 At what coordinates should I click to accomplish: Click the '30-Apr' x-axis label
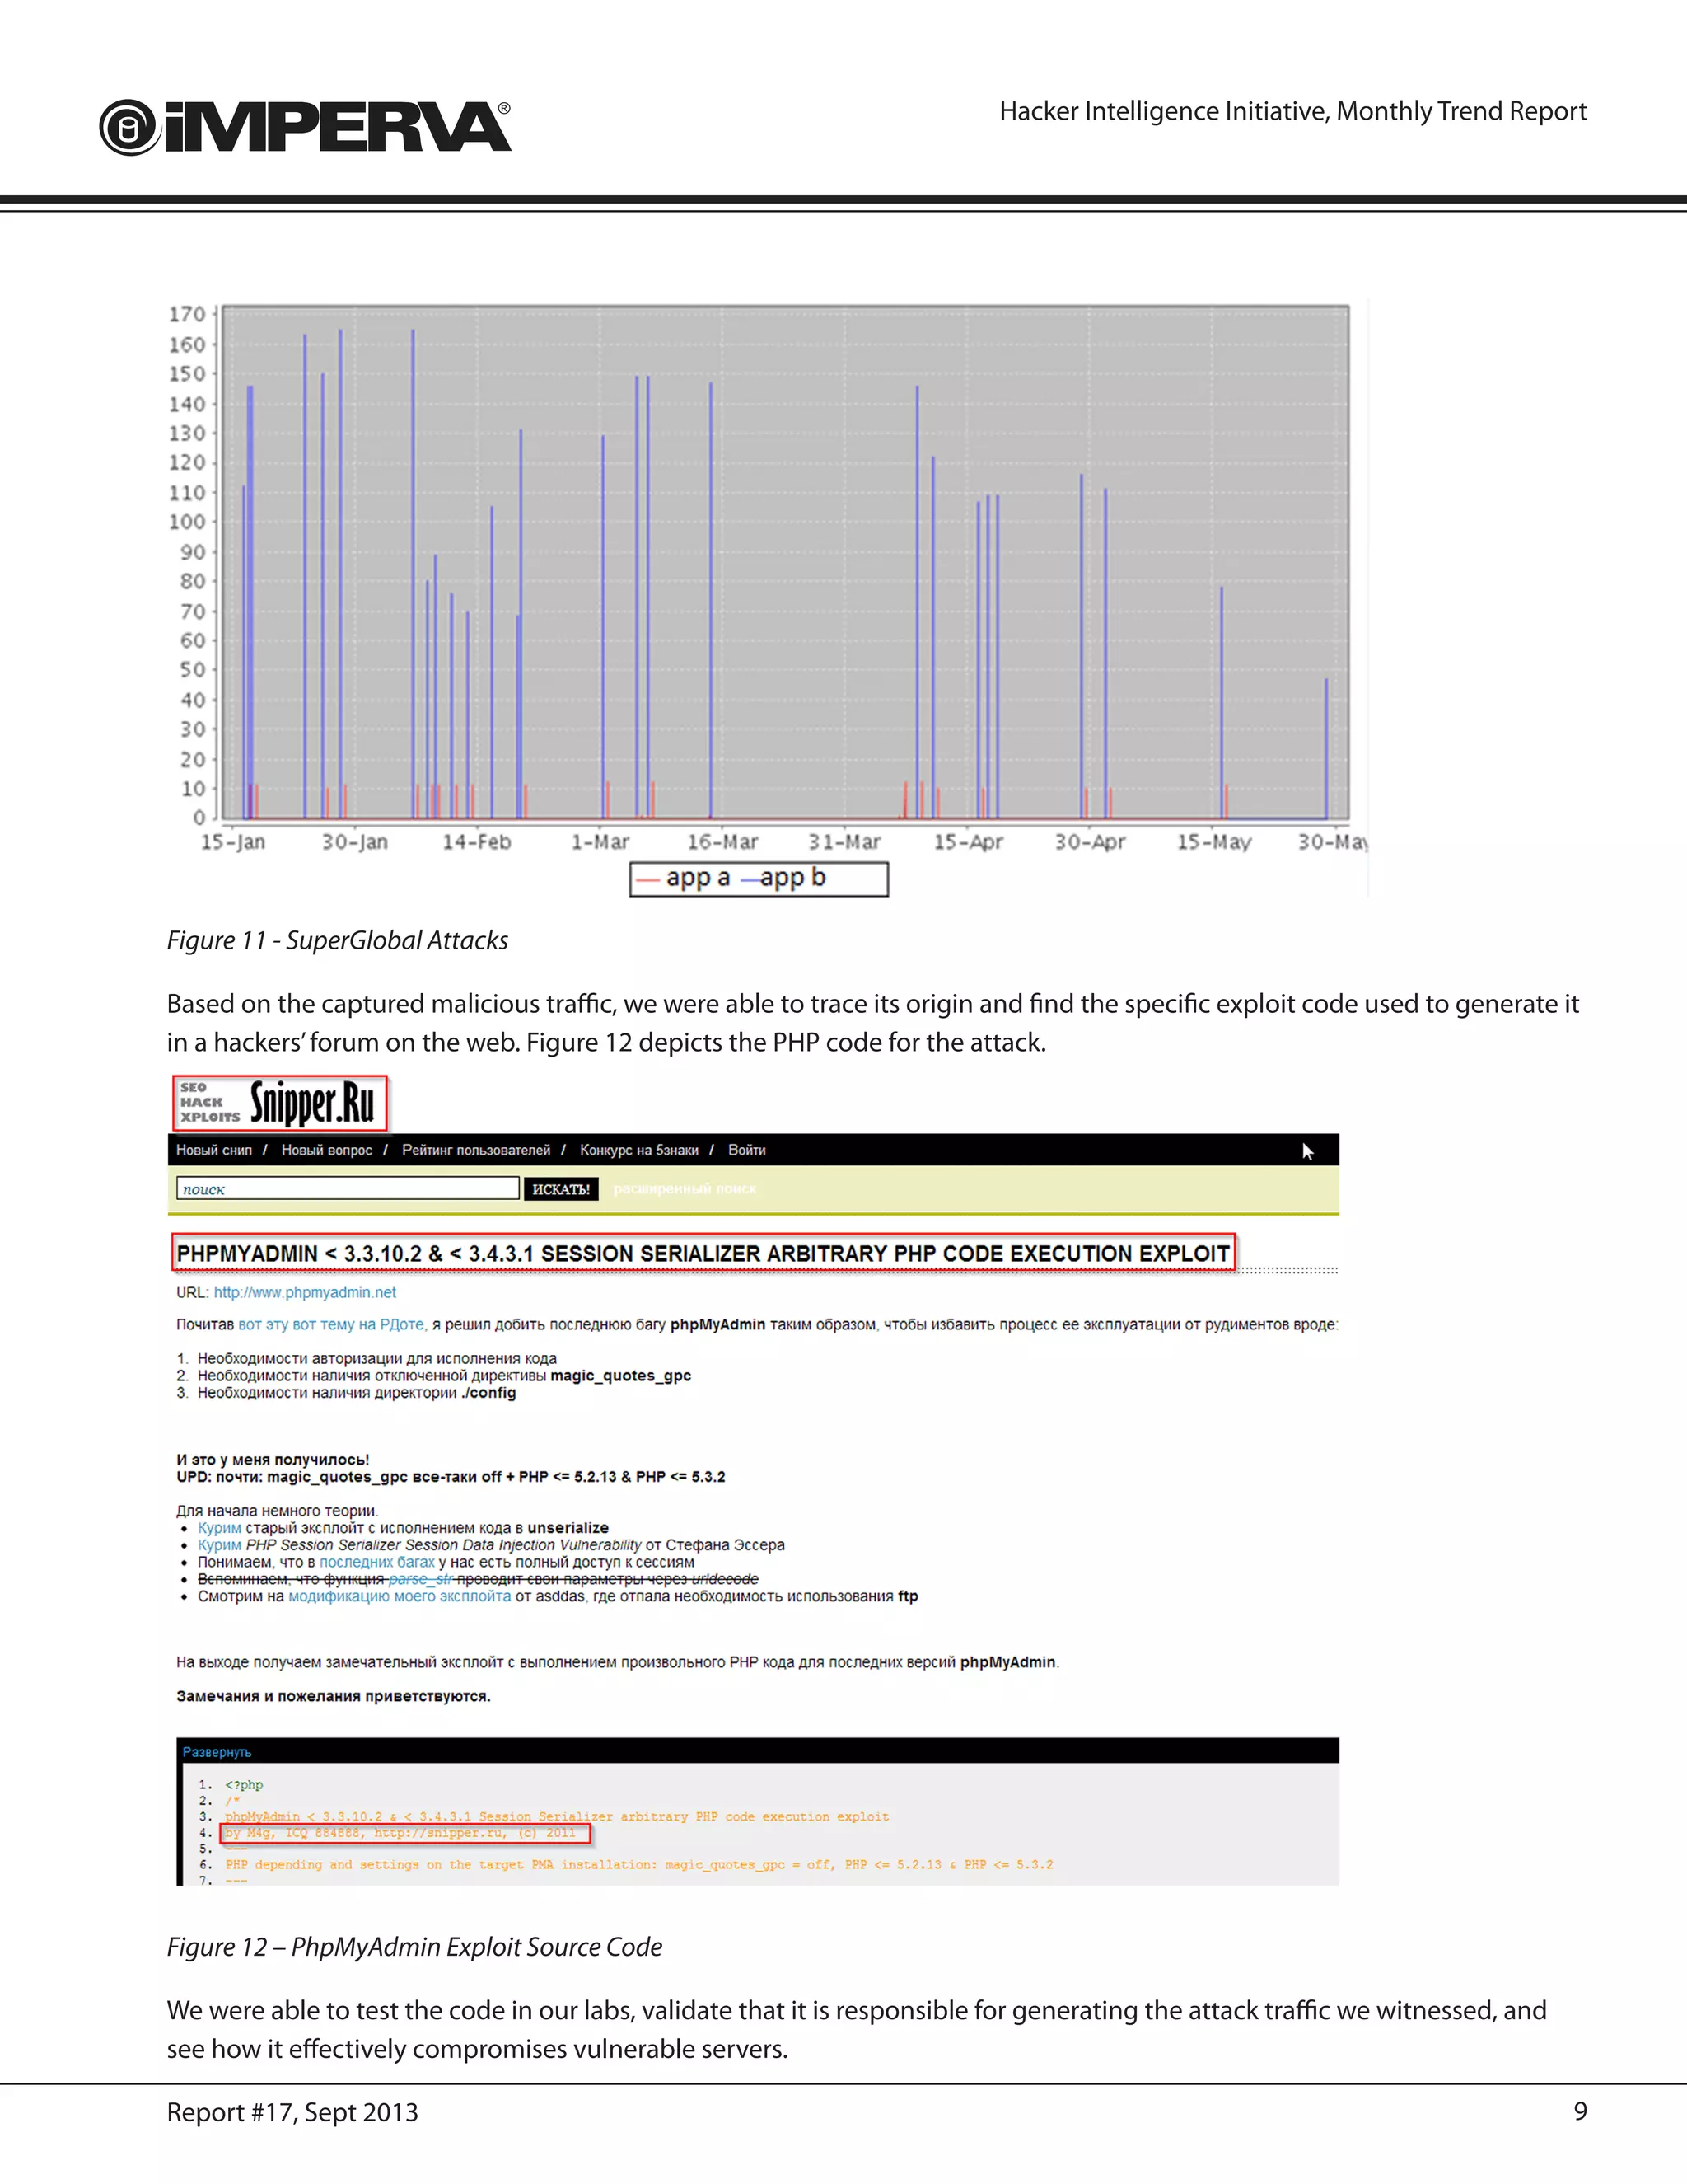pos(1089,842)
